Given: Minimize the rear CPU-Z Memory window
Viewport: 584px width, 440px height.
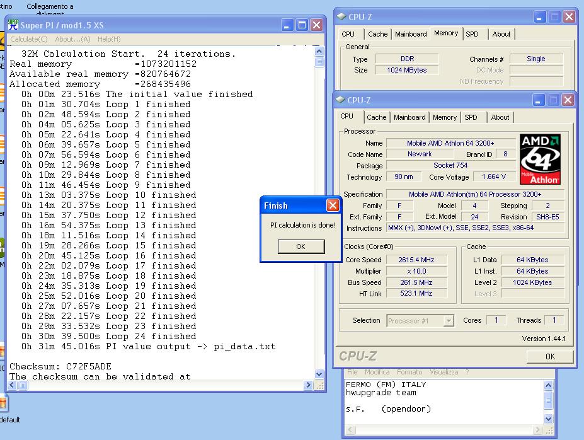Looking at the screenshot, I should click(539, 17).
